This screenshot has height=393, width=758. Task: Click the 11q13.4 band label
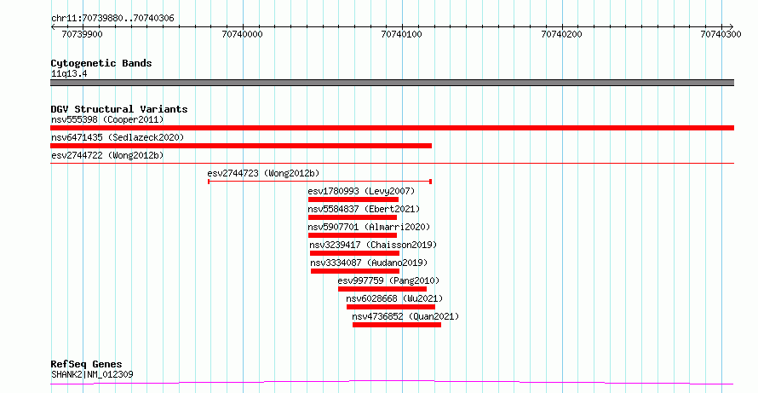point(69,74)
